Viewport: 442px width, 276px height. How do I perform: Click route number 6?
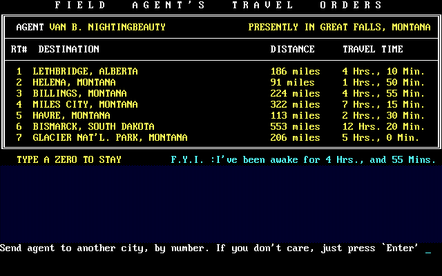click(x=19, y=126)
